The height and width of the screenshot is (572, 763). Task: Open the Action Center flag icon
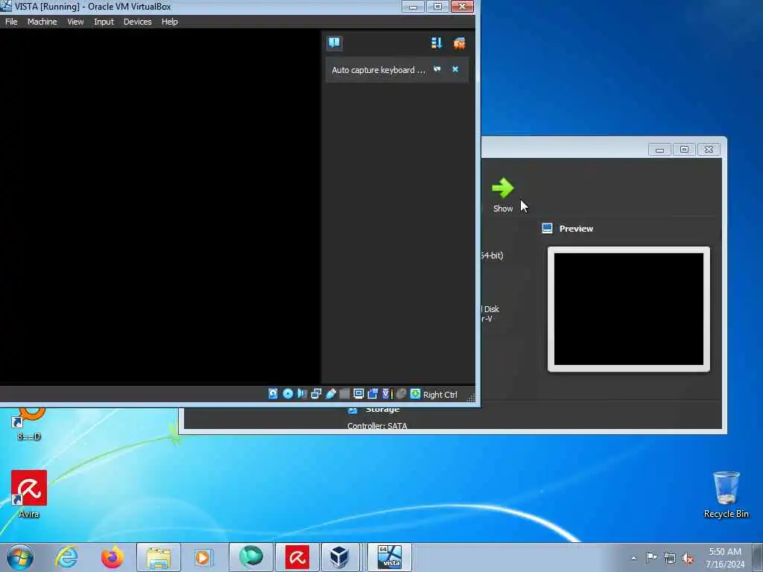(x=651, y=557)
